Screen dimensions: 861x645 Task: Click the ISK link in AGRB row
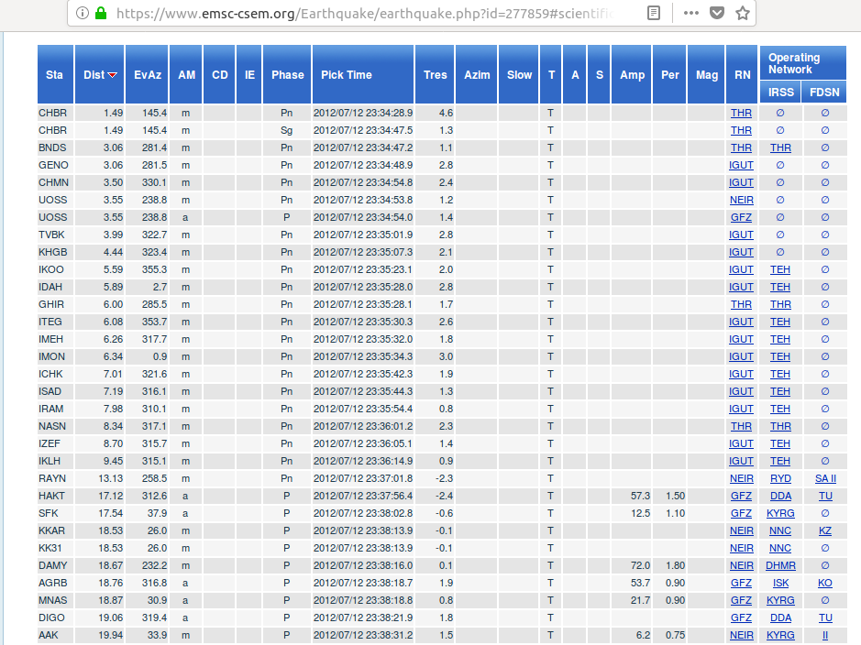780,584
